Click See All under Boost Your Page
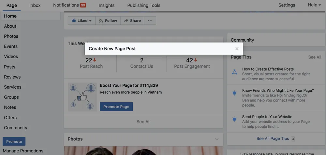The width and height of the screenshot is (326, 155). pos(143,122)
